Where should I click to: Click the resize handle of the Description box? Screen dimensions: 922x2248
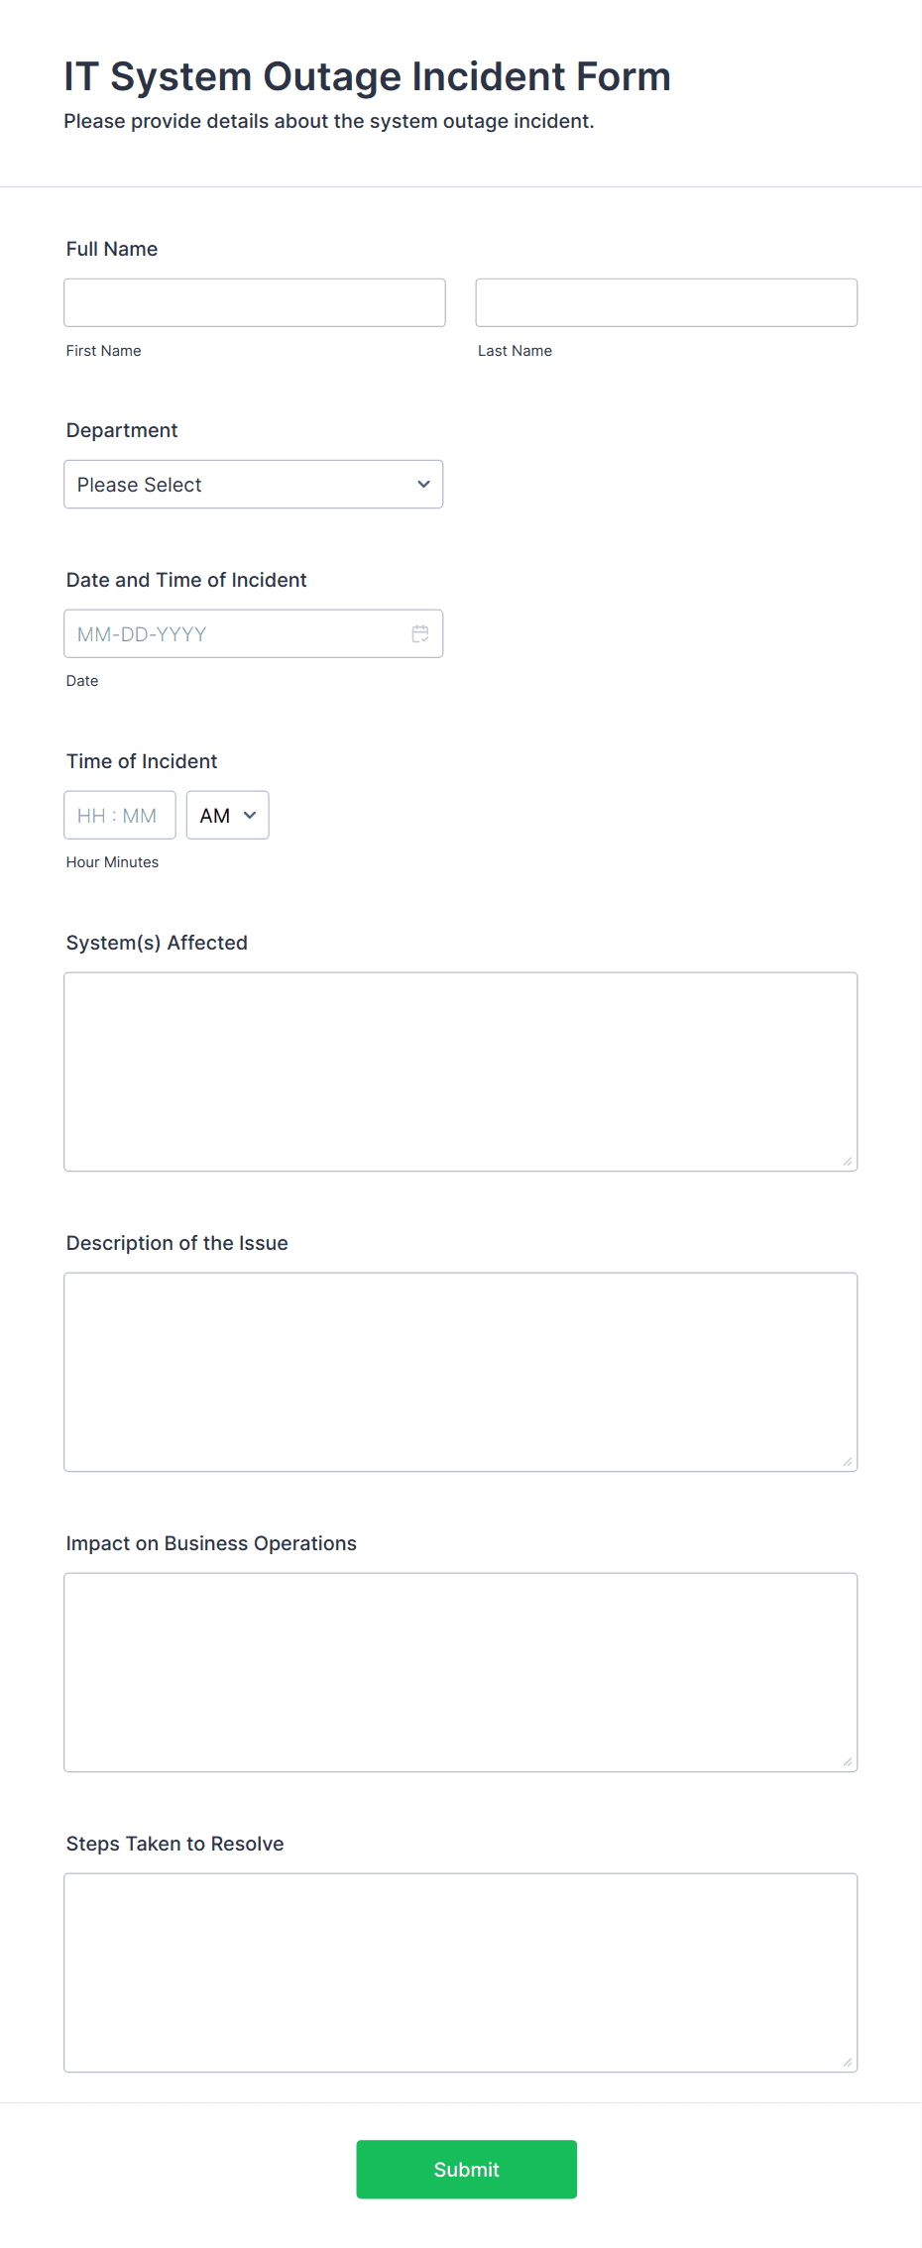coord(849,1461)
